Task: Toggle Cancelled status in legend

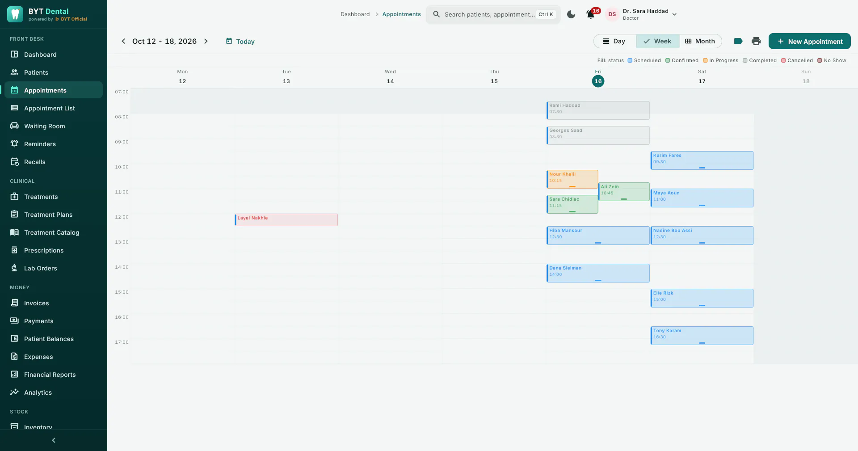Action: point(797,60)
